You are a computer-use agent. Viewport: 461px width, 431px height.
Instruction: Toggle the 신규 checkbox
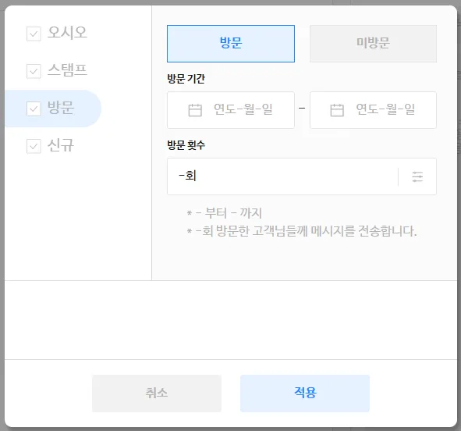[x=34, y=146]
